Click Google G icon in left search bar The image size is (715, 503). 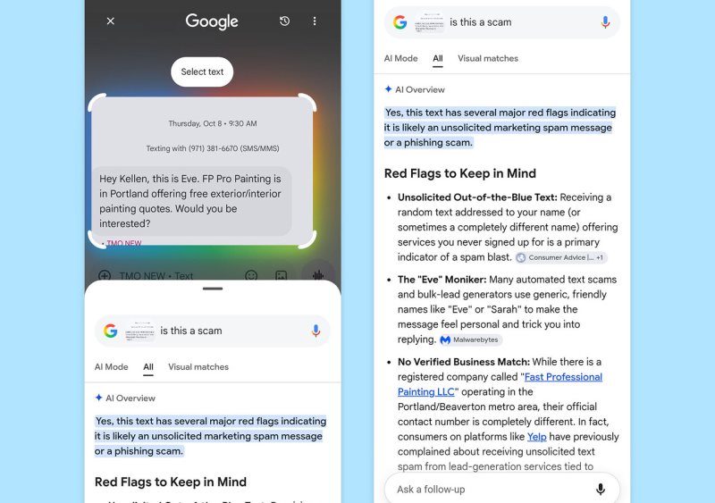click(110, 331)
